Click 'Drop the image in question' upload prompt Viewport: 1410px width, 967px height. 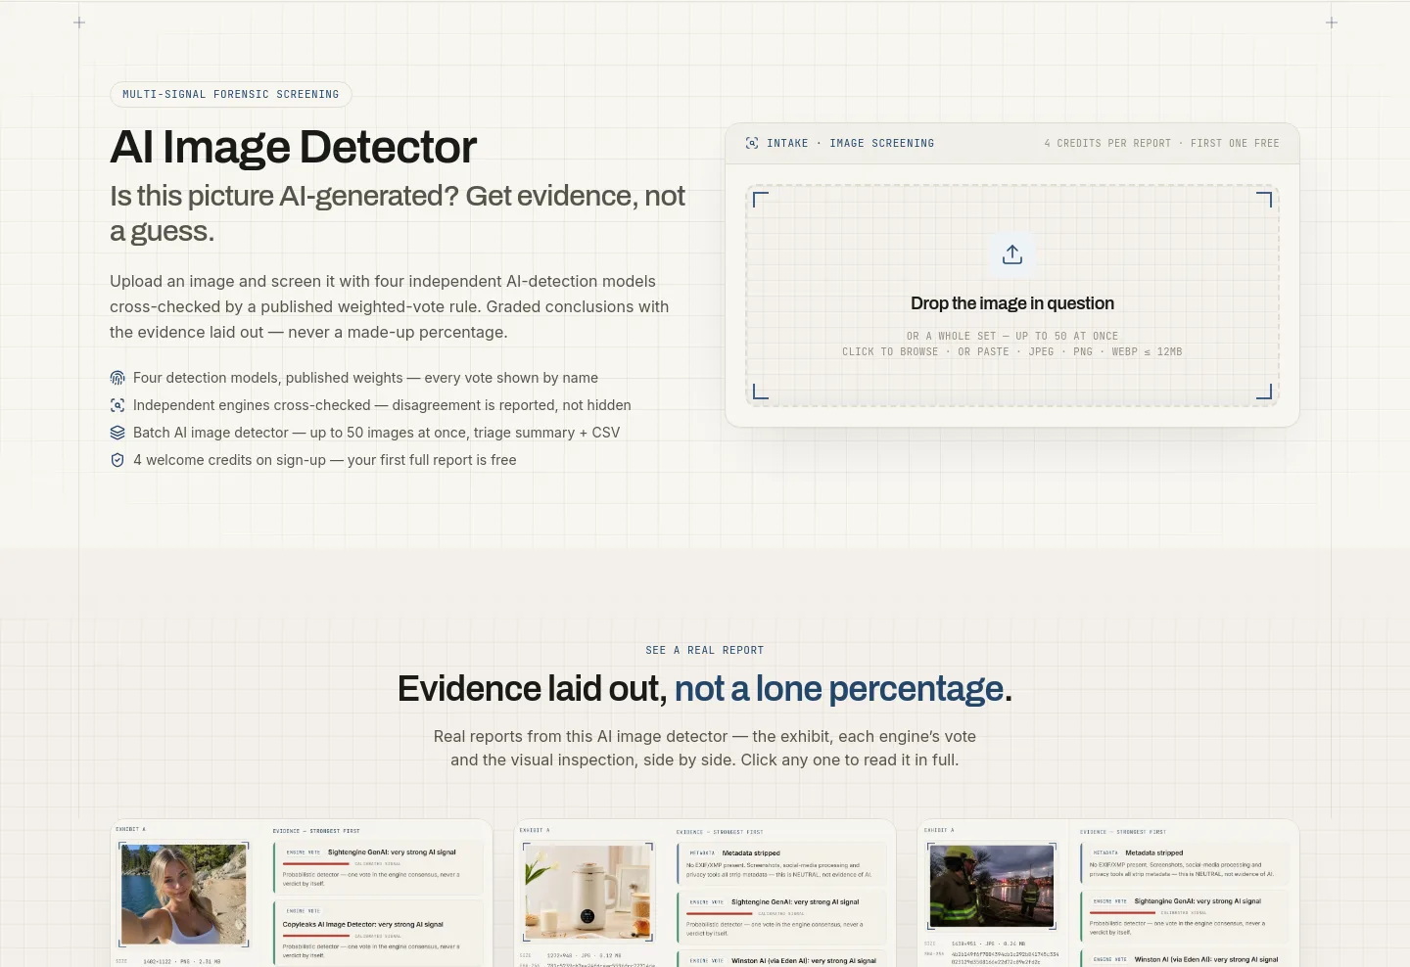pos(1012,303)
